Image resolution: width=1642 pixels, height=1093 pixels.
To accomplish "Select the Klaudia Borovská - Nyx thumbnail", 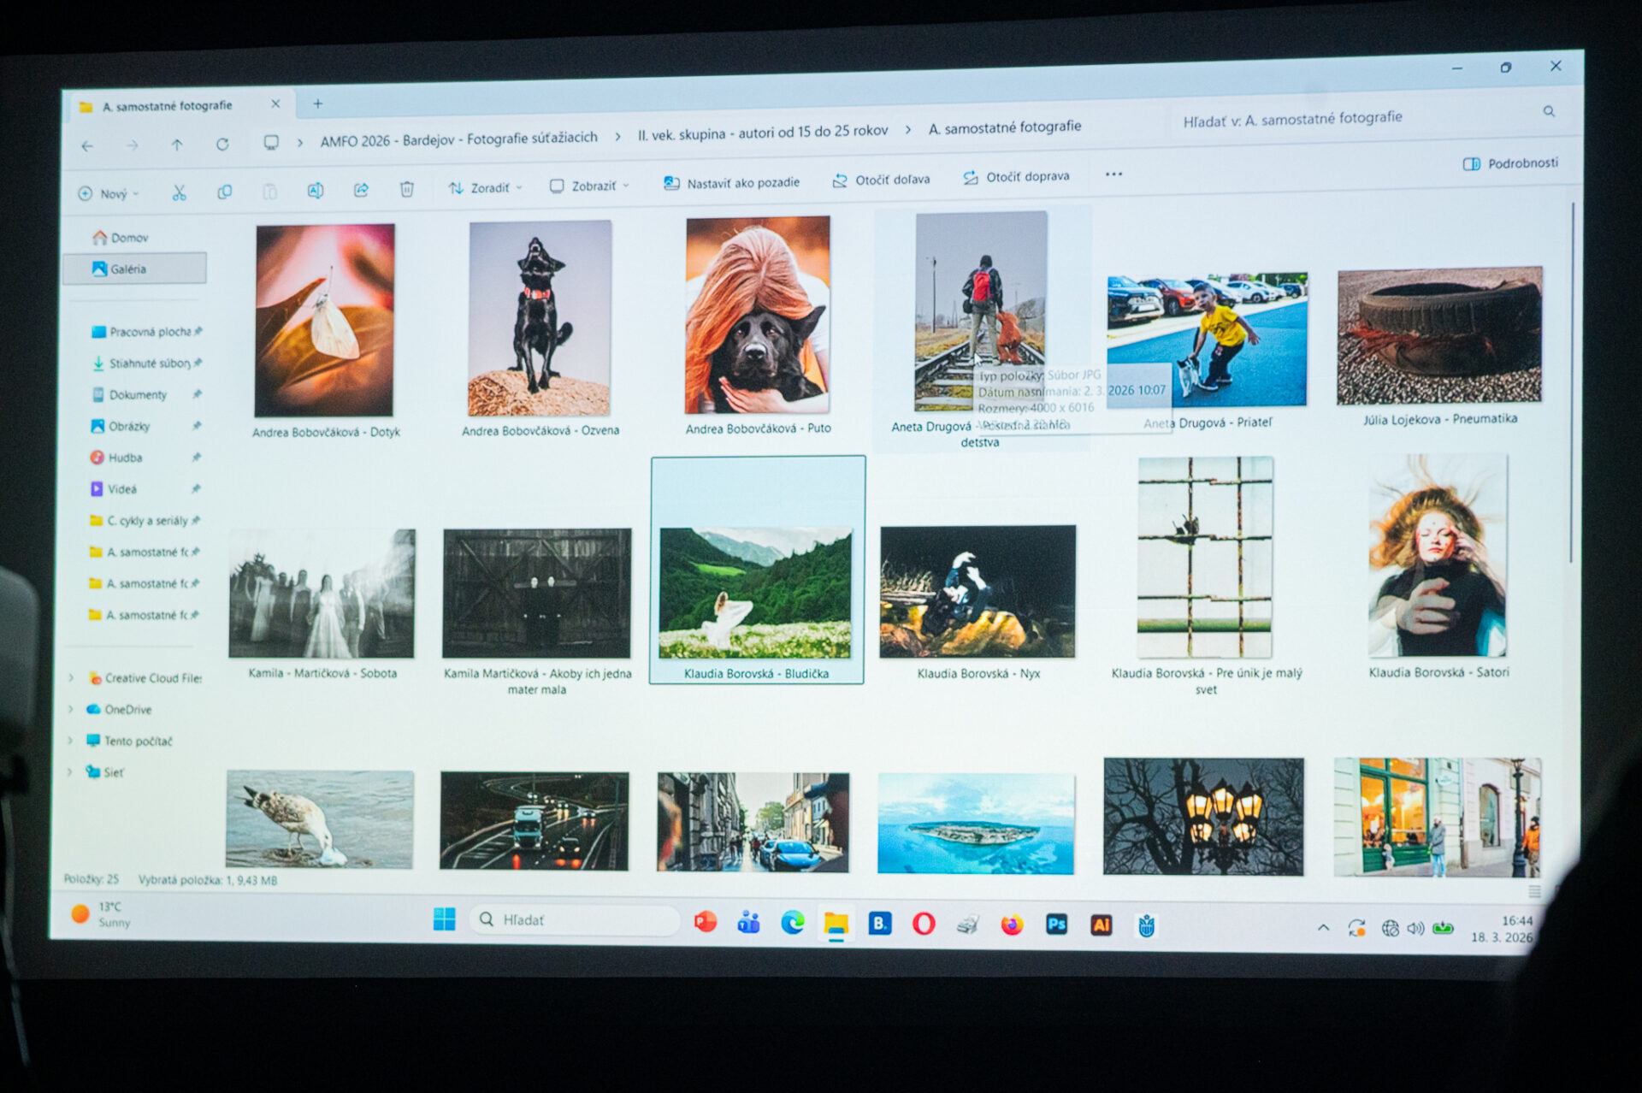I will click(x=978, y=592).
